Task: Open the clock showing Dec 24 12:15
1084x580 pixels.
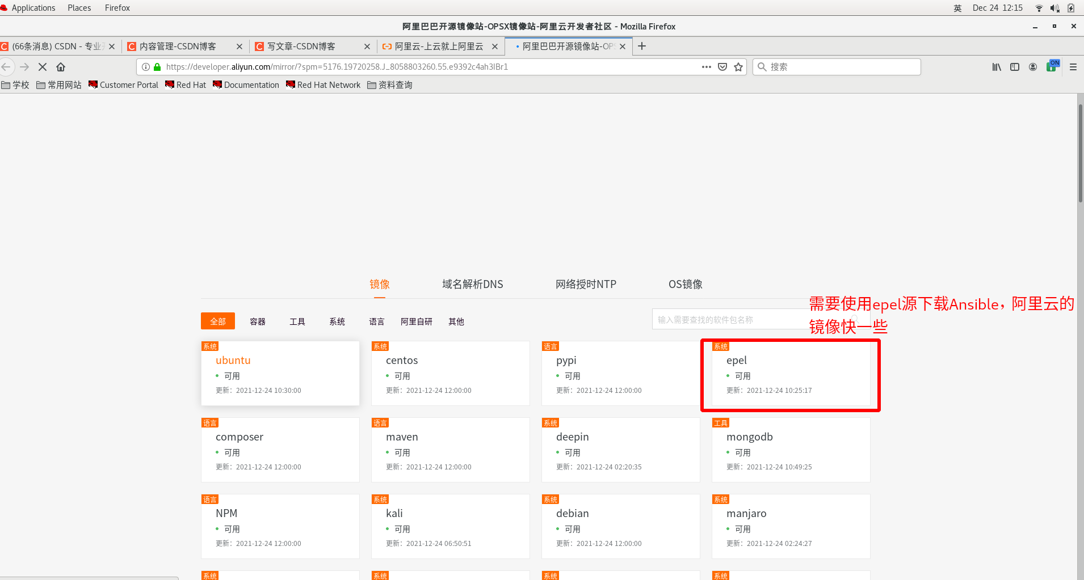Action: pyautogui.click(x=997, y=8)
